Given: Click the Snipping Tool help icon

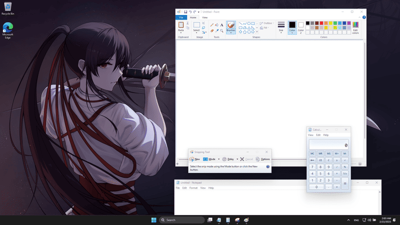Looking at the screenshot, I should coord(268,166).
